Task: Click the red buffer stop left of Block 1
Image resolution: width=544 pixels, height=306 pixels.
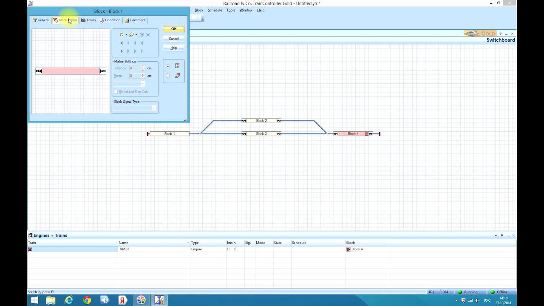Action: [x=148, y=133]
